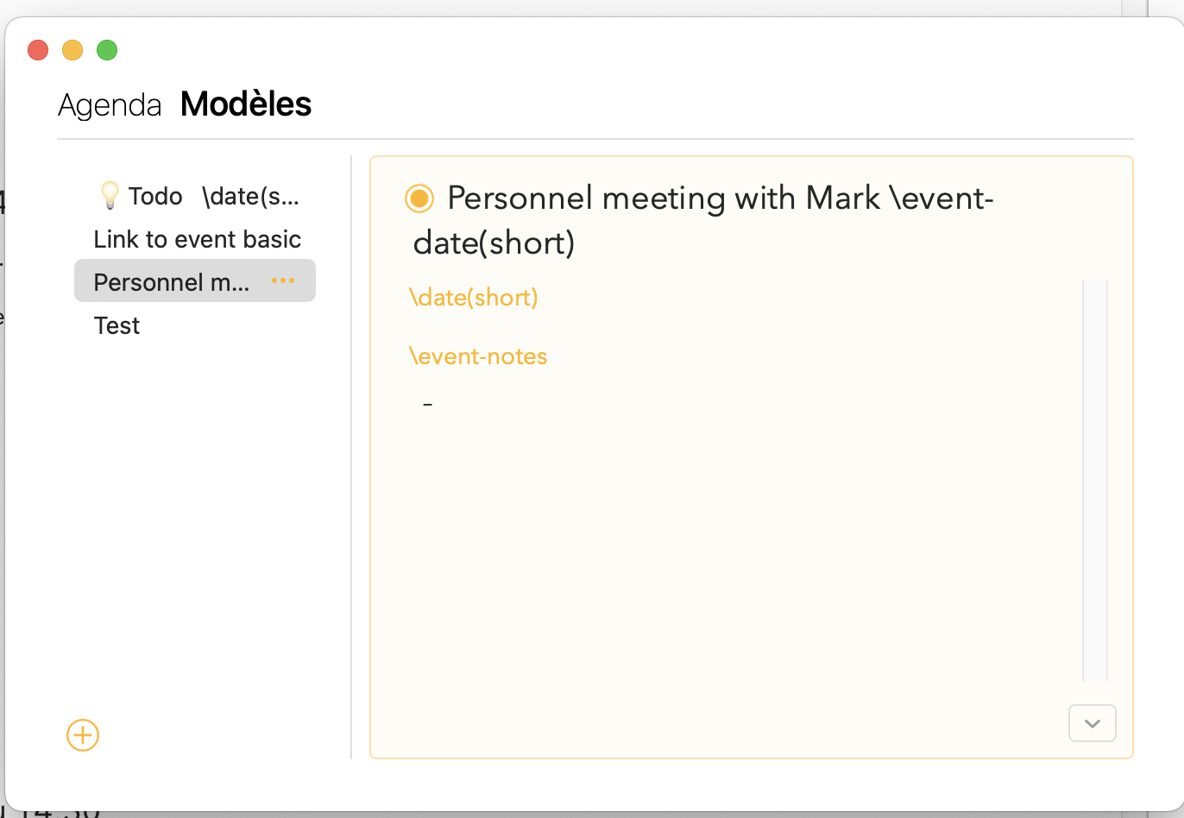This screenshot has width=1184, height=818.
Task: Select the Modèles tab
Action: point(246,104)
